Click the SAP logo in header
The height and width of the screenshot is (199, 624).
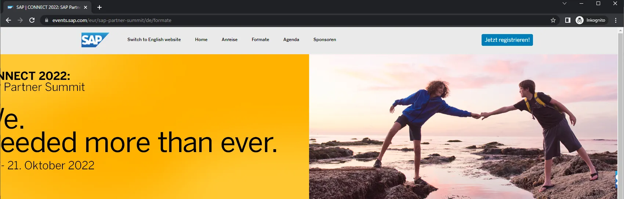click(x=95, y=40)
